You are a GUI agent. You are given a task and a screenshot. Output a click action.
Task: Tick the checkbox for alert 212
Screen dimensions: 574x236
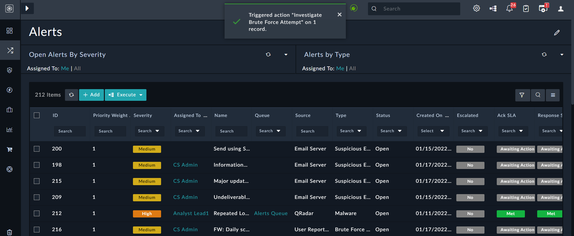(37, 214)
